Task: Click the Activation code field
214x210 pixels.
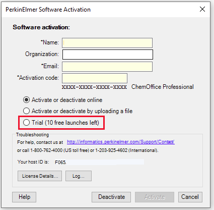Action: click(x=95, y=78)
